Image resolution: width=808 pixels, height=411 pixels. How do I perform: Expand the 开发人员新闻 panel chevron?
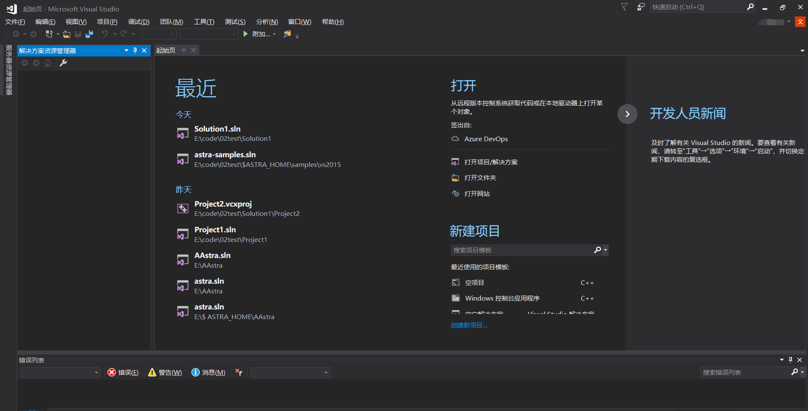[627, 114]
